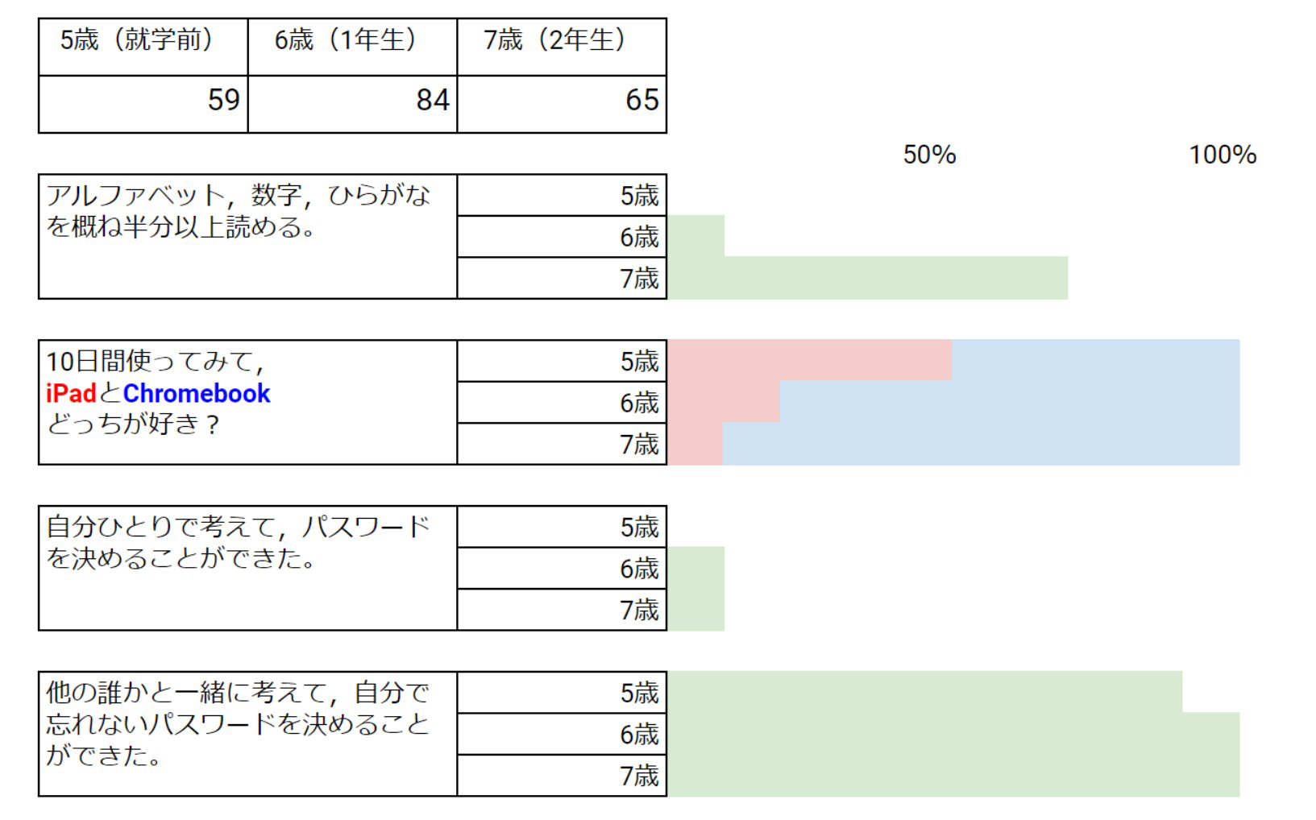Select the 自分ひとりで考えて password question cell
The width and height of the screenshot is (1316, 820).
click(247, 568)
